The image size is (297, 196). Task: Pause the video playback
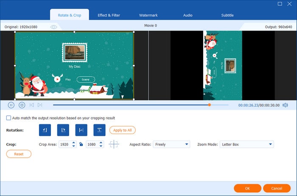11,105
